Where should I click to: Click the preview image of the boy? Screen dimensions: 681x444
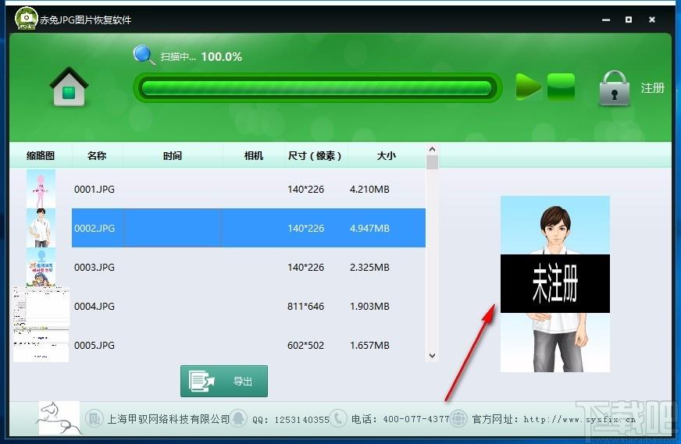(x=555, y=284)
